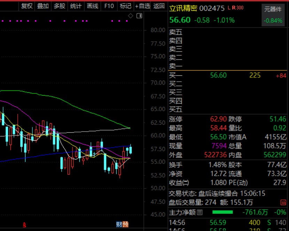Select 叠加 overlay in toolbar

click(x=43, y=6)
